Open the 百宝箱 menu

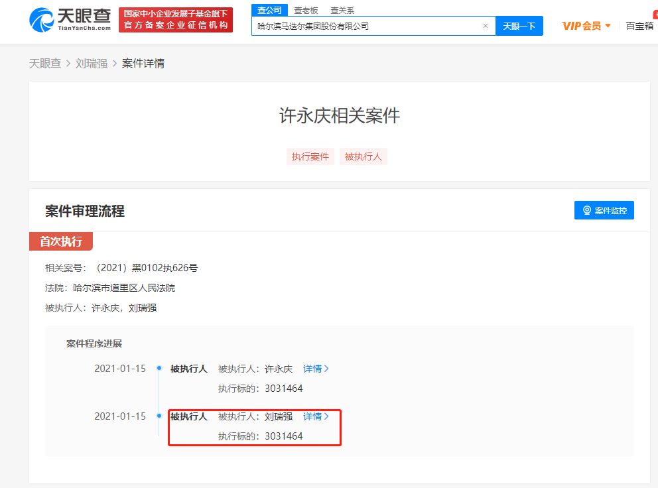point(639,26)
